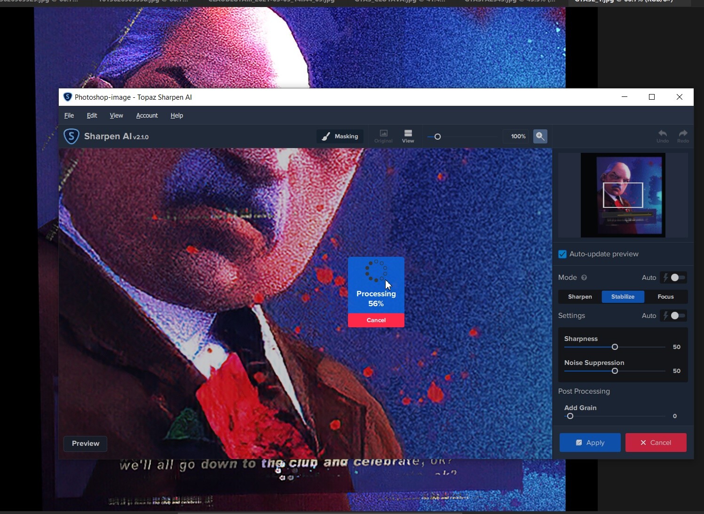Open the Masking brush tool
704x514 pixels.
pyautogui.click(x=340, y=136)
